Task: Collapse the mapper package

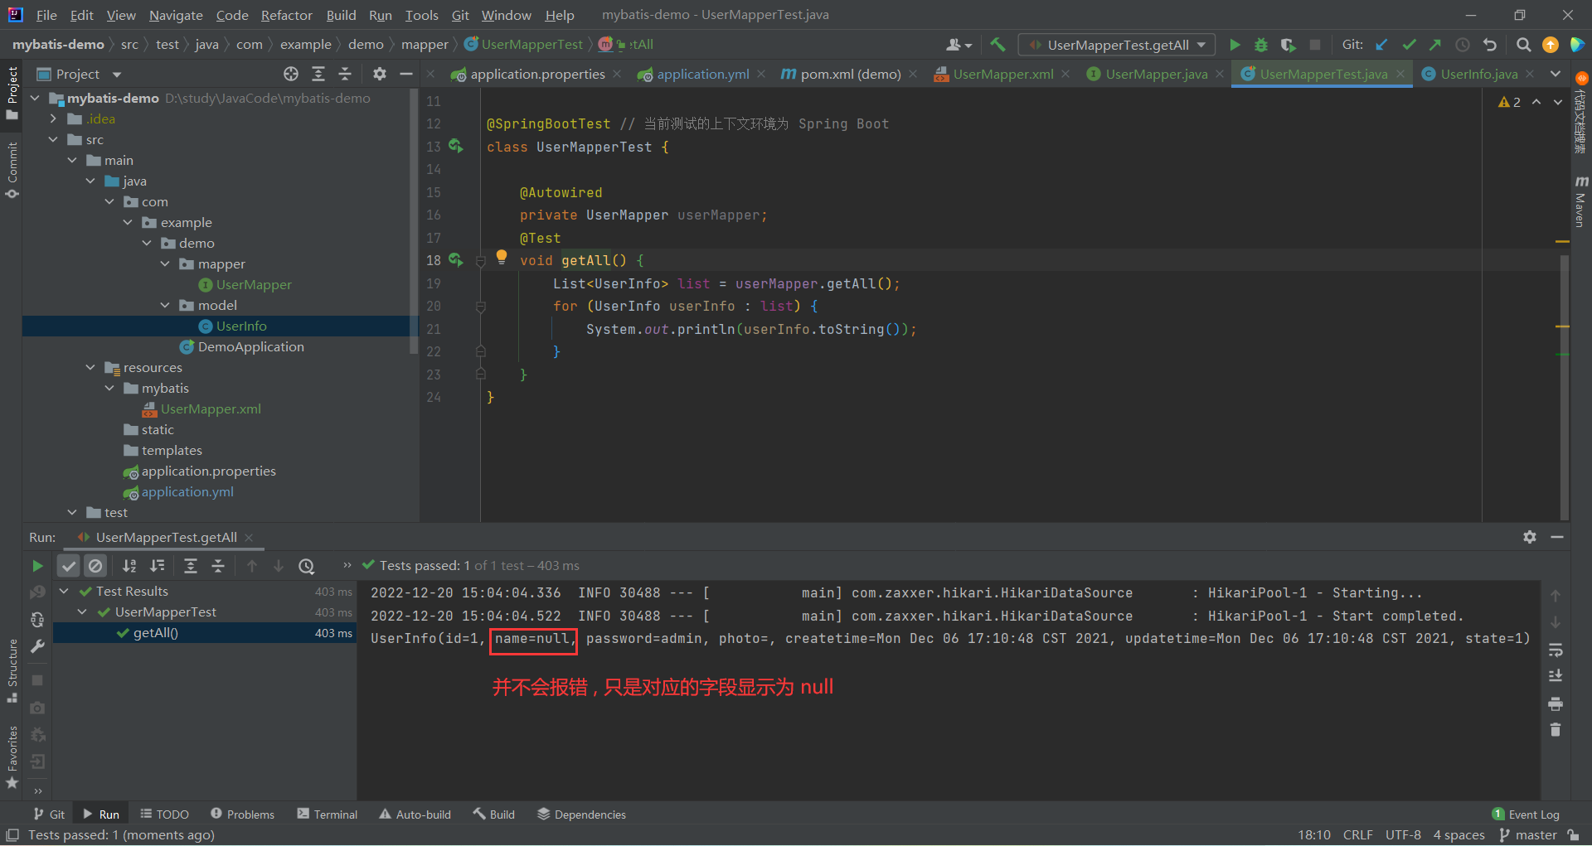Action: [165, 263]
